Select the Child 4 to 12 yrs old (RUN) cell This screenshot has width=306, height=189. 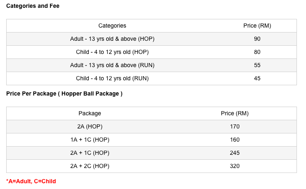[112, 78]
